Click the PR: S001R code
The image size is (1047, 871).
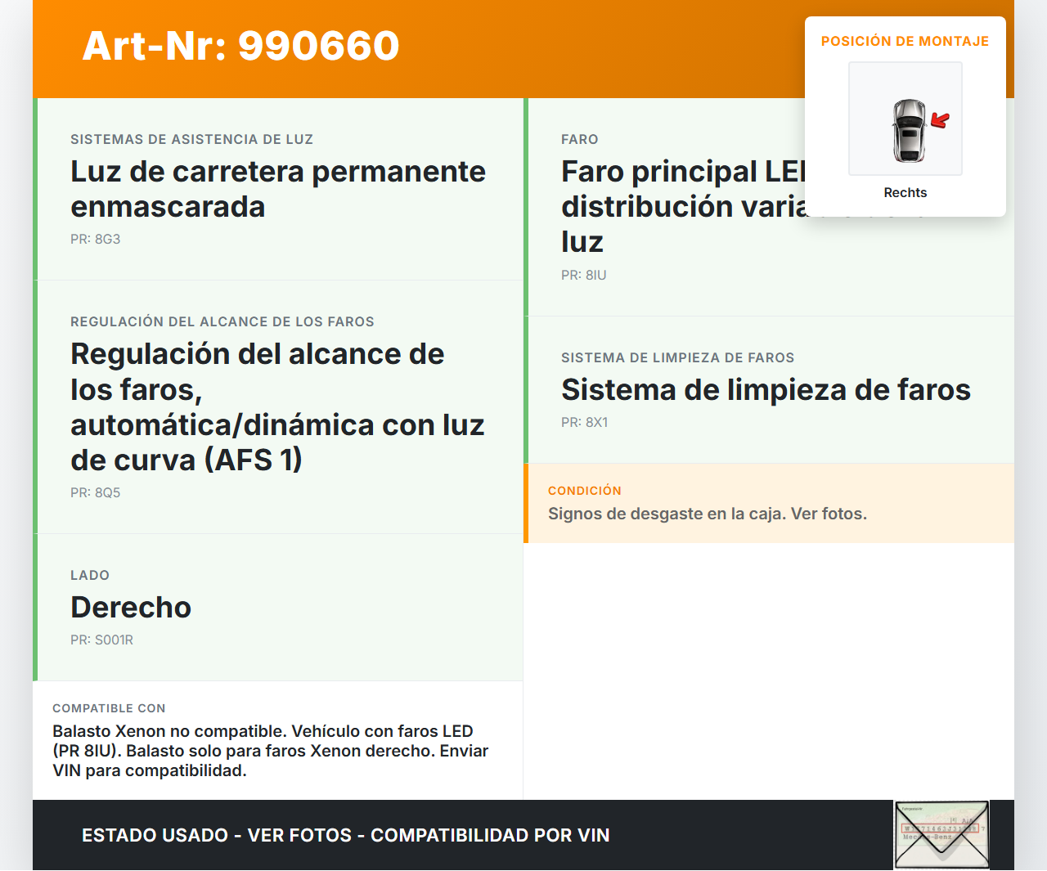pos(101,640)
